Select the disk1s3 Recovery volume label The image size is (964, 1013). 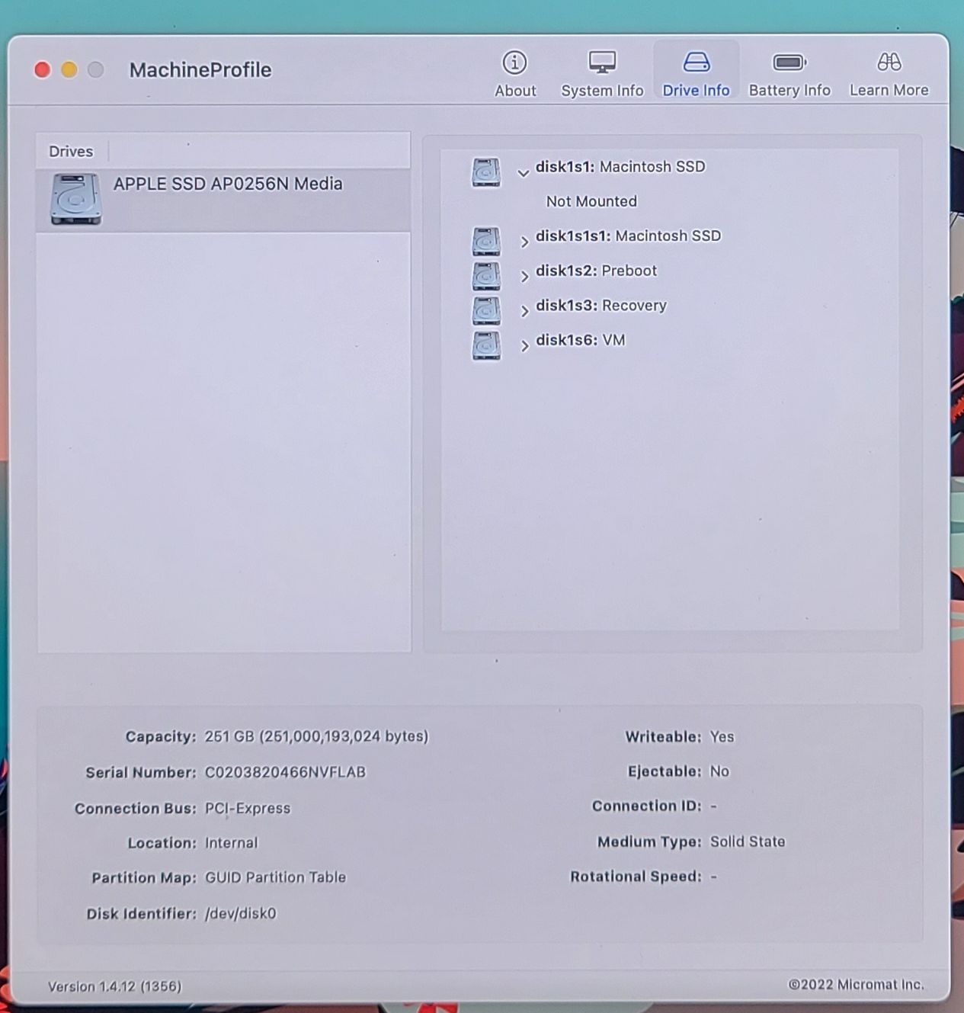pyautogui.click(x=600, y=306)
